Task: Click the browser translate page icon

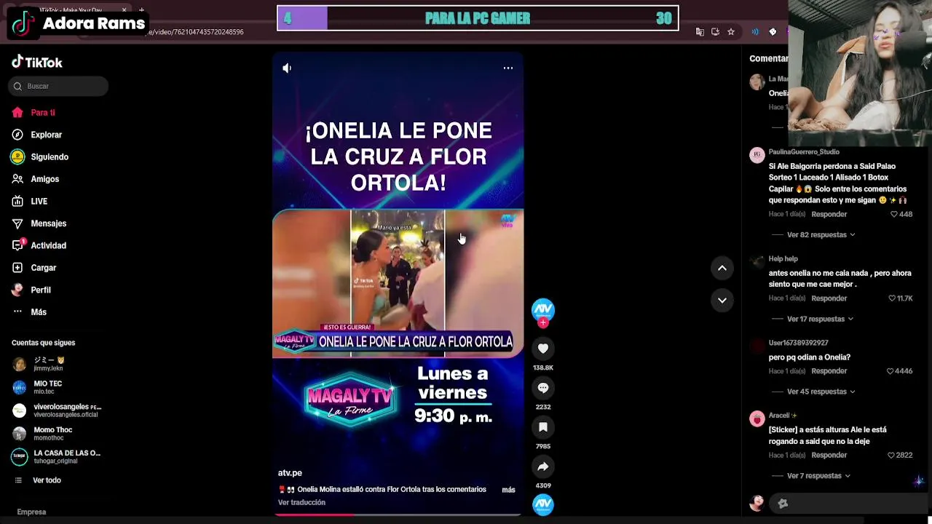Action: coord(700,32)
